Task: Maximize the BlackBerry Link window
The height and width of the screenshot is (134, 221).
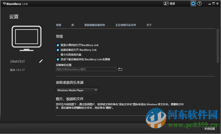Action: [x=214, y=4]
